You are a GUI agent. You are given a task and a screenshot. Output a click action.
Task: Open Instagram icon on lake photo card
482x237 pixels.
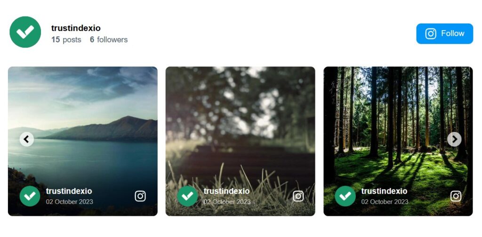point(140,196)
